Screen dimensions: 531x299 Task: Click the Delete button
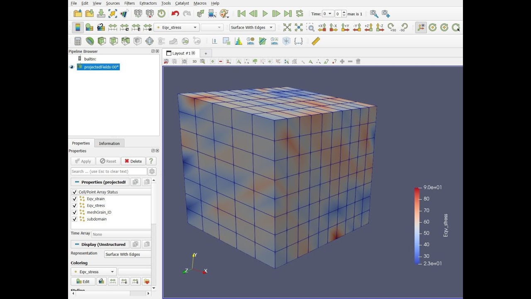tap(133, 161)
